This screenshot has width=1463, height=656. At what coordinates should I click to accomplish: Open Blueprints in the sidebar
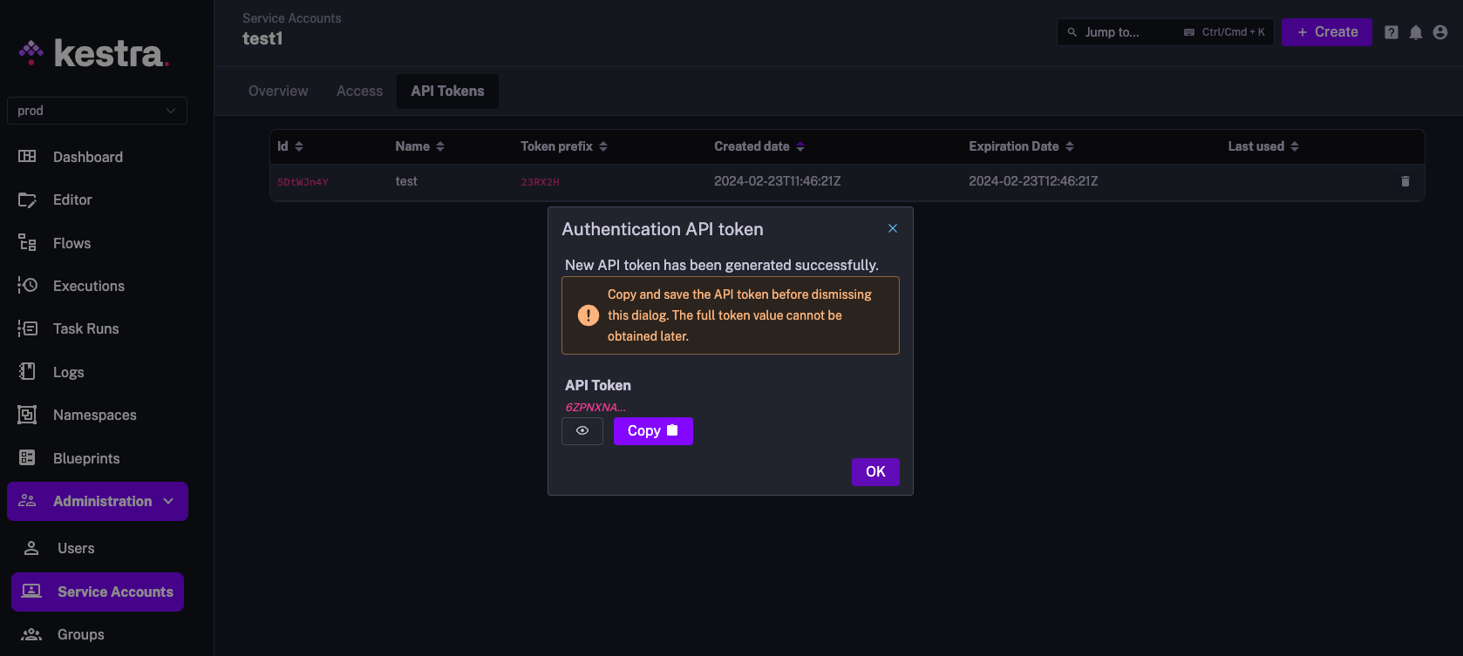(x=86, y=458)
